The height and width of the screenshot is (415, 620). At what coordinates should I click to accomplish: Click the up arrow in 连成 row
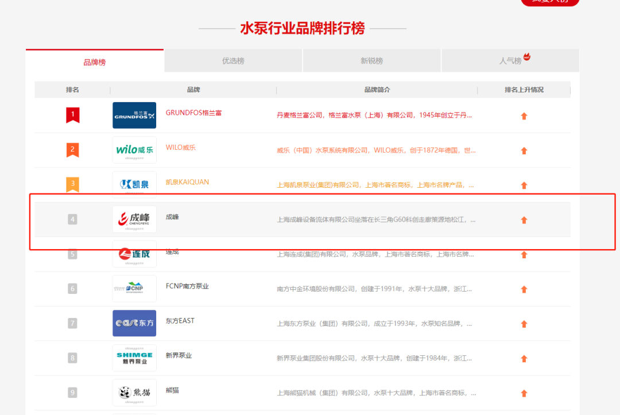point(524,255)
